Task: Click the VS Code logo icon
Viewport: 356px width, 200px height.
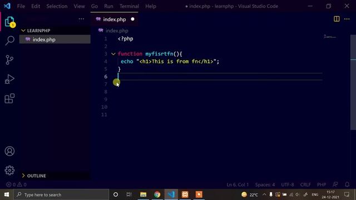Action: coord(7,6)
